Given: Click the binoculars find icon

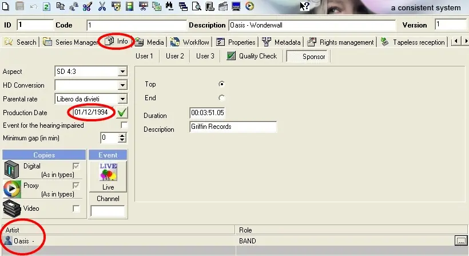Looking at the screenshot, I should coord(170,7).
